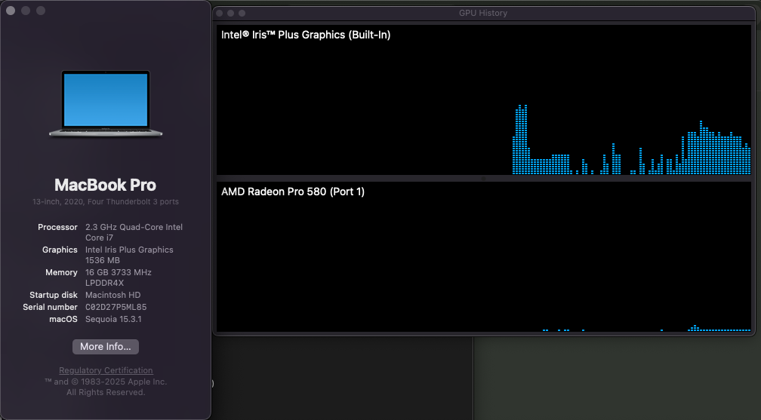Screen dimensions: 761x420
Task: Click the AMD Radeon Pro 580 (Port 1) label
Action: [293, 192]
